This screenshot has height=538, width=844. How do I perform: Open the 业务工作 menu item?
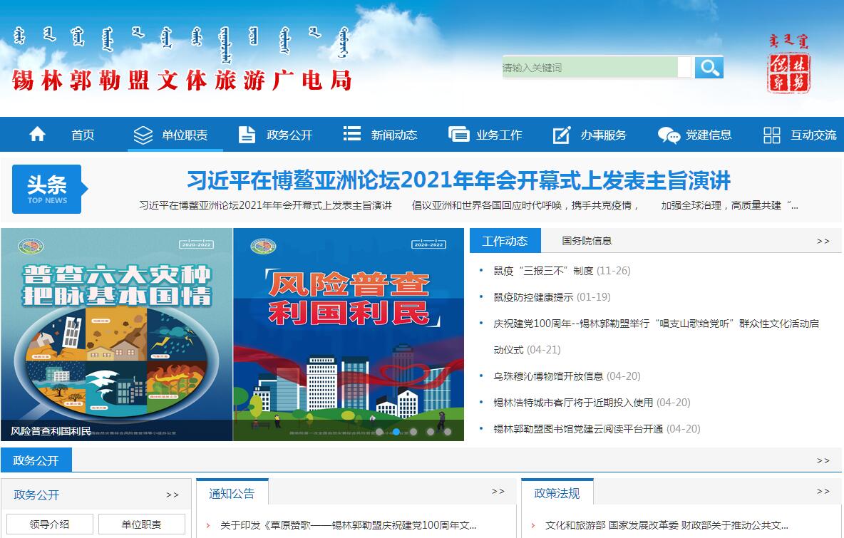point(499,135)
